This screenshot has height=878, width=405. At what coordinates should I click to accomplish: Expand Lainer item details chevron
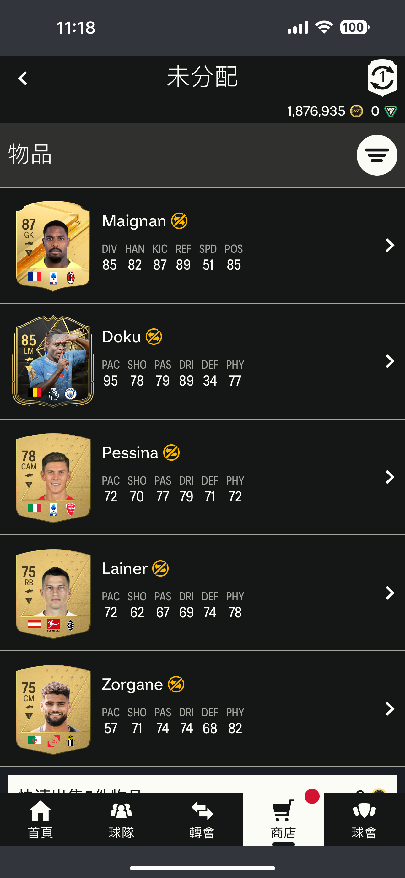(x=390, y=593)
